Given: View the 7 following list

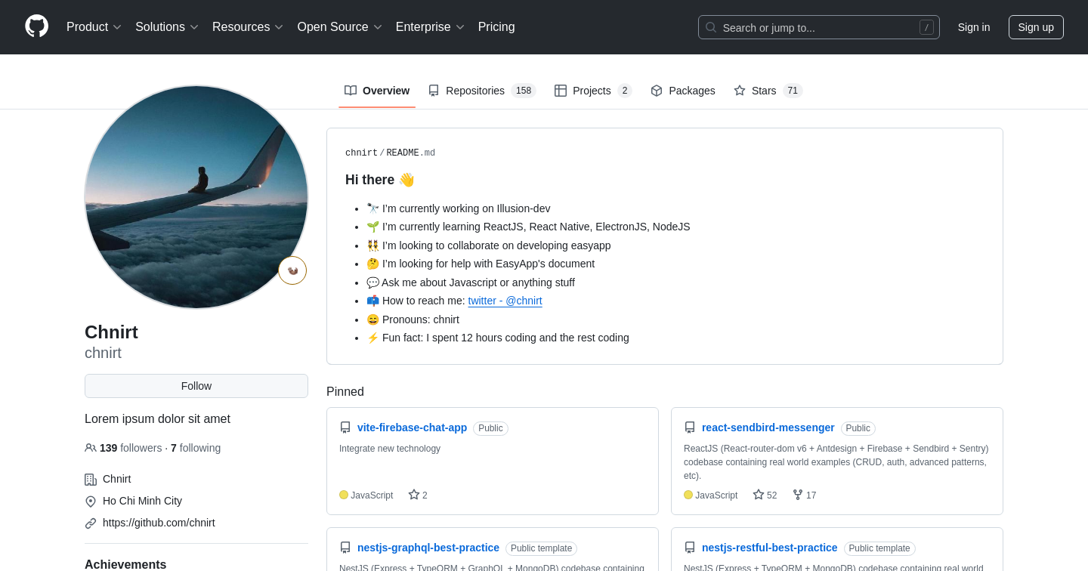Looking at the screenshot, I should click(196, 448).
